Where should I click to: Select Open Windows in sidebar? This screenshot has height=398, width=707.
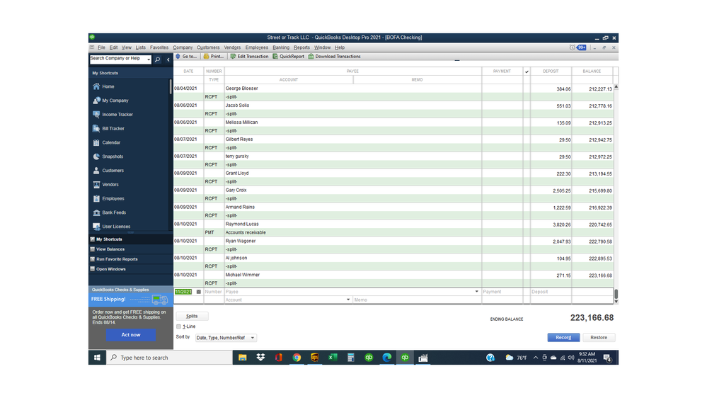pyautogui.click(x=131, y=269)
